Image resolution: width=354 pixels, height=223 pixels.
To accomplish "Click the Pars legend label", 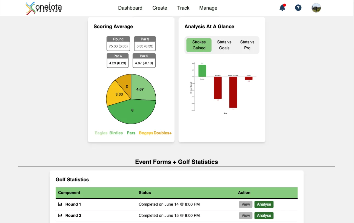I will pos(131,133).
